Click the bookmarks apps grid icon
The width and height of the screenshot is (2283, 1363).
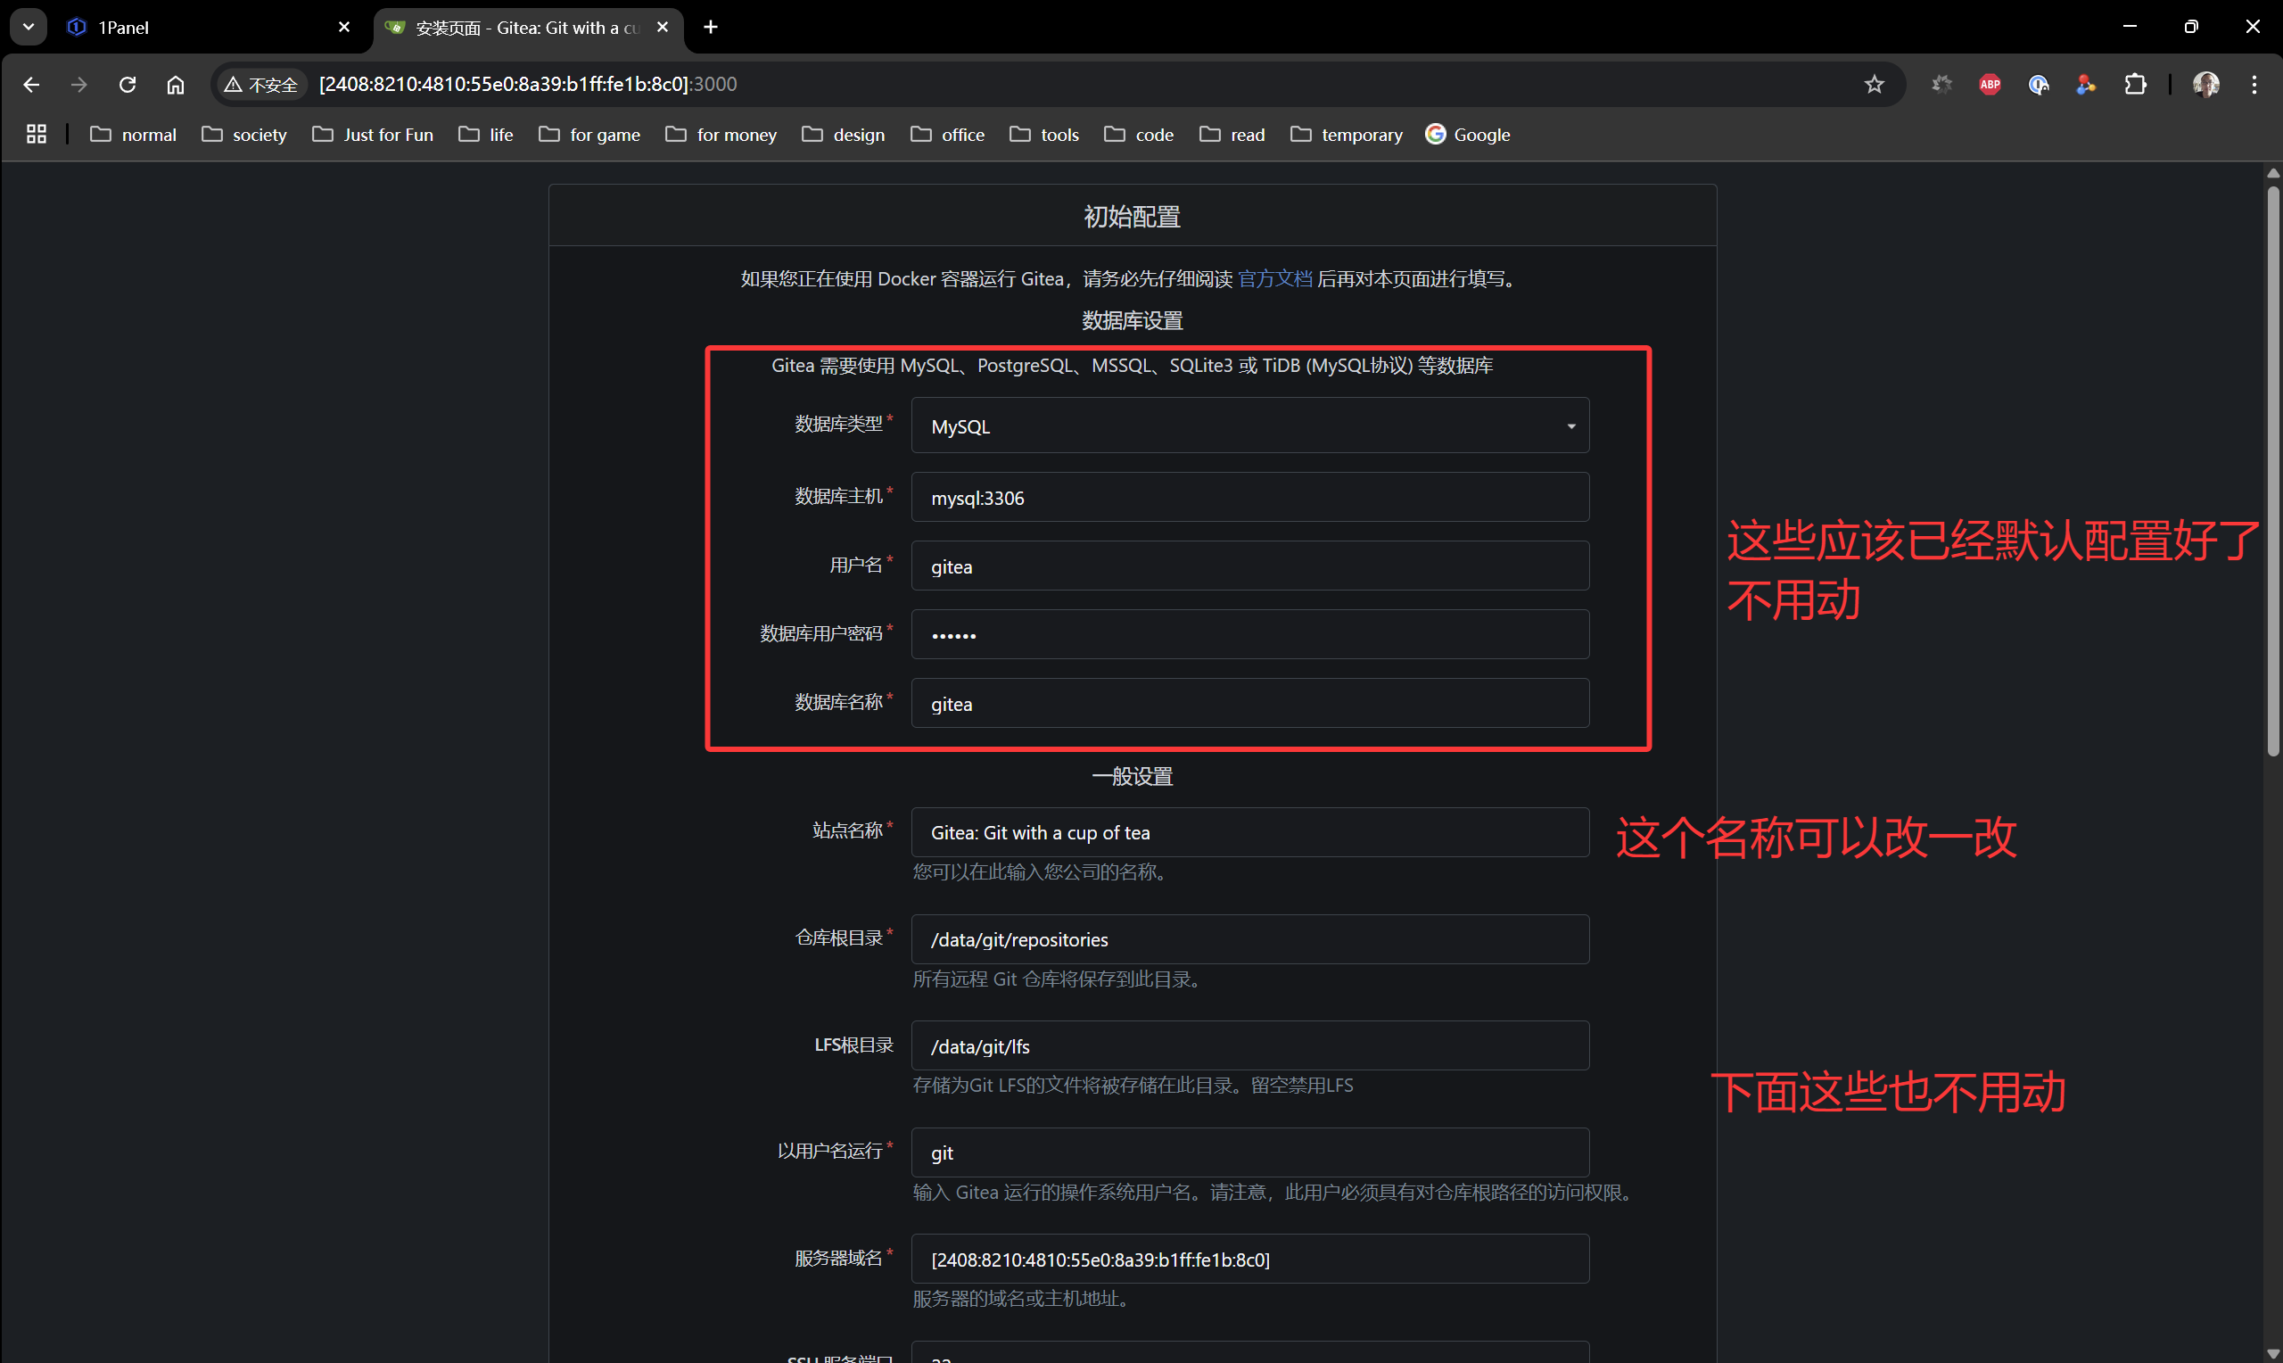(37, 135)
